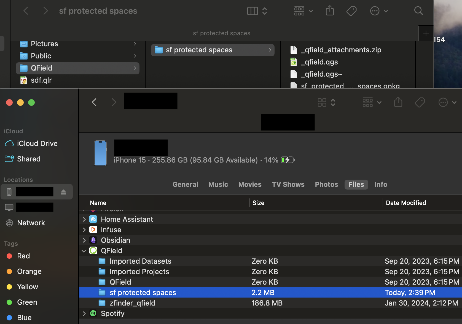The height and width of the screenshot is (324, 462).
Task: Select the QField folder in the top Finder column
Action: tap(78, 68)
